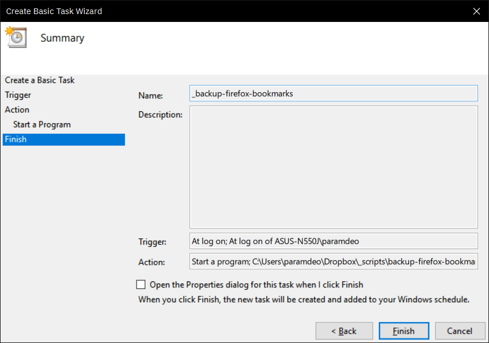The height and width of the screenshot is (343, 489).
Task: Select the Action step in sidebar
Action: [17, 110]
